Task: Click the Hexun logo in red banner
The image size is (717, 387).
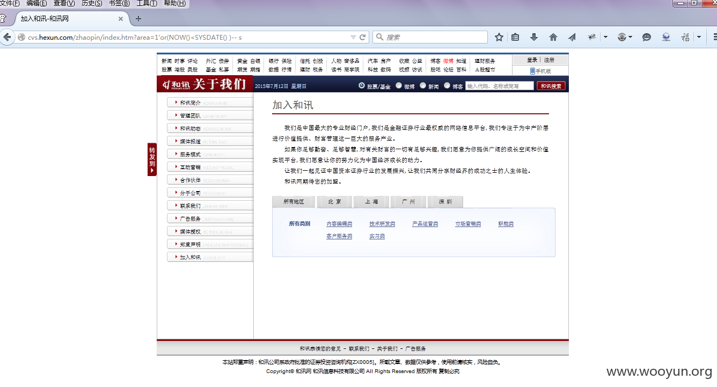Action: tap(177, 85)
